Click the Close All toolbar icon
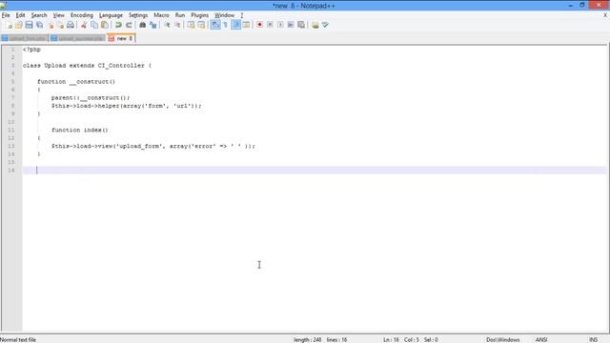This screenshot has height=343, width=610. tap(60, 25)
